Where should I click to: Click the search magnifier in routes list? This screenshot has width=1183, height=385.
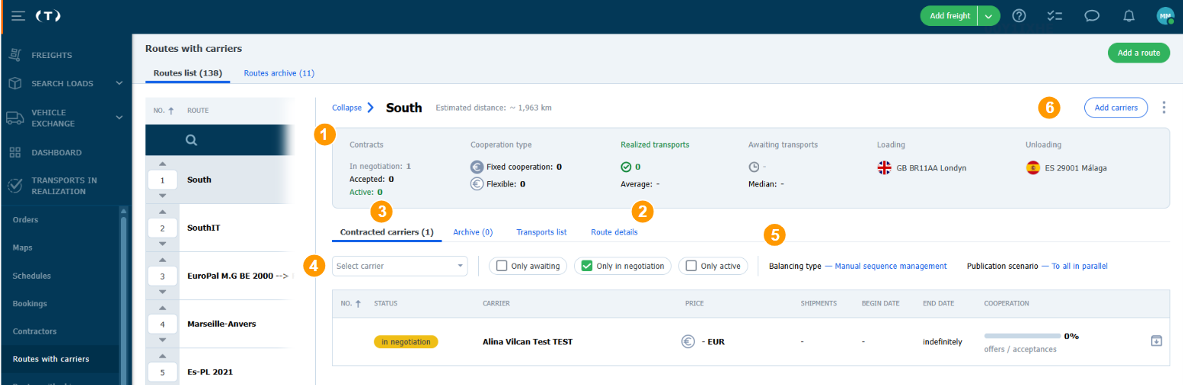[191, 140]
